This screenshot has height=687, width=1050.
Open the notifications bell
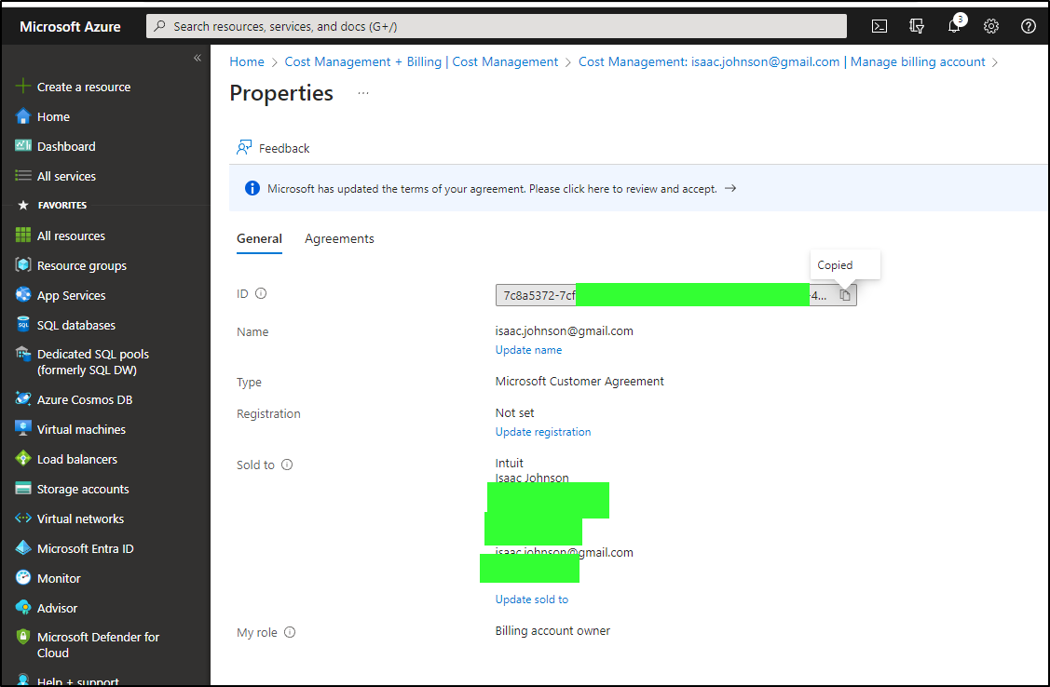point(954,26)
